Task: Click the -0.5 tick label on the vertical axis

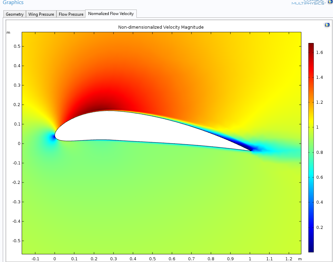Action: click(16, 241)
